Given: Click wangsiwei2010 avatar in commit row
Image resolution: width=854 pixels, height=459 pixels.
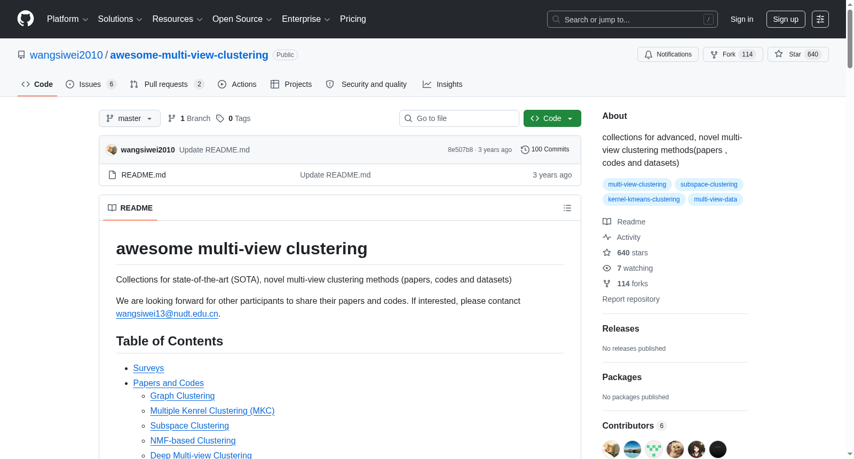Looking at the screenshot, I should coord(112,150).
